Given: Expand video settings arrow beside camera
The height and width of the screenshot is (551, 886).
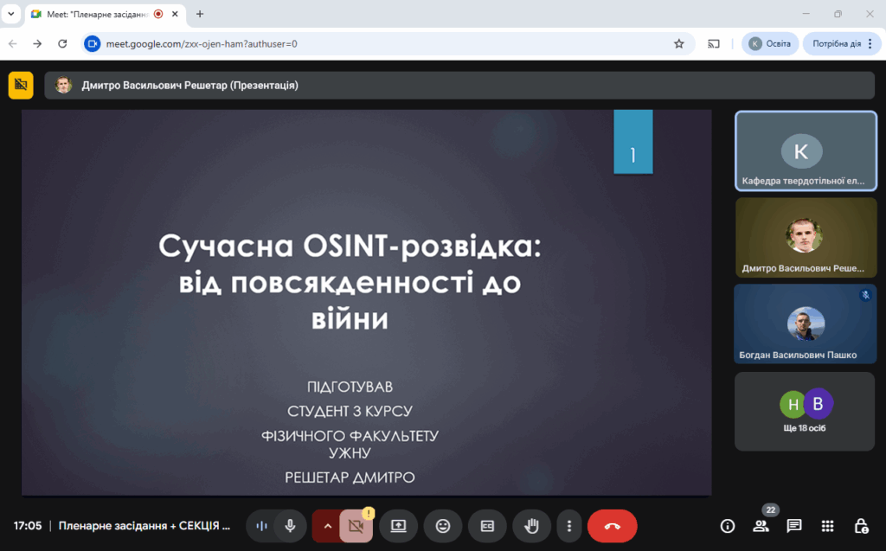Looking at the screenshot, I should (327, 526).
